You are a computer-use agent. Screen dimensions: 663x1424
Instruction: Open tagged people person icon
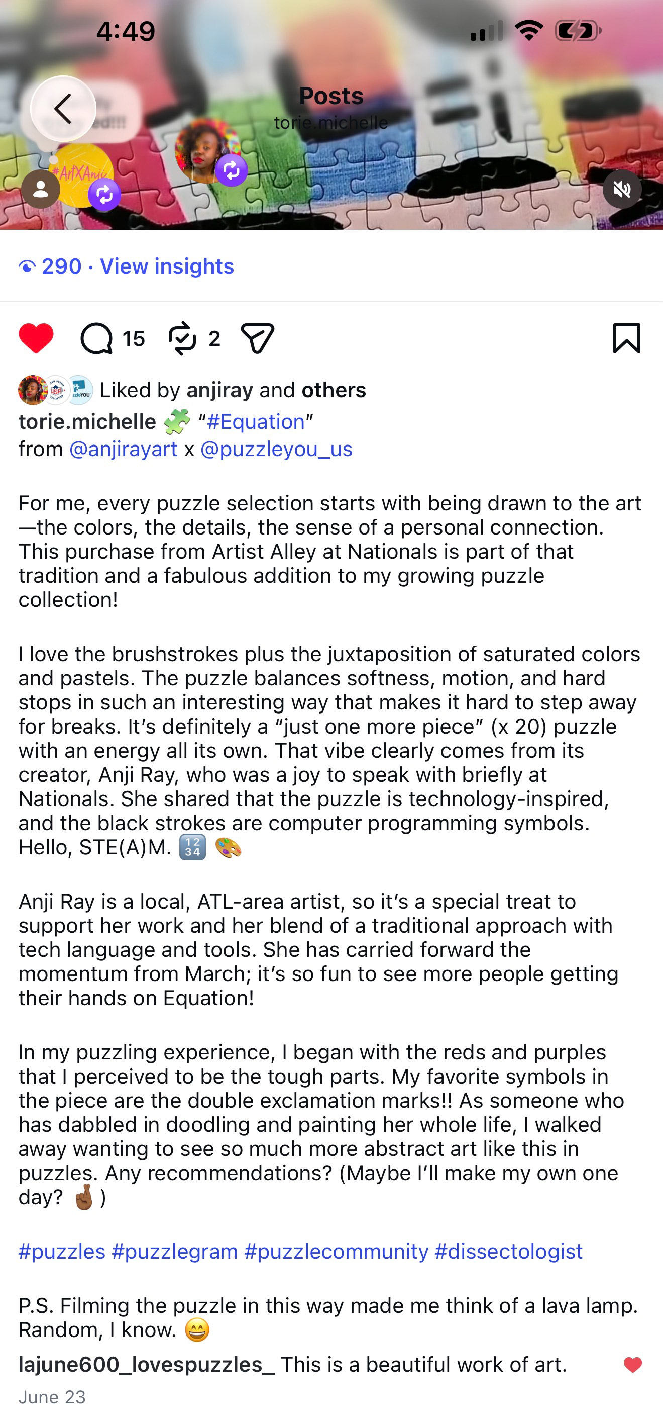click(x=40, y=189)
